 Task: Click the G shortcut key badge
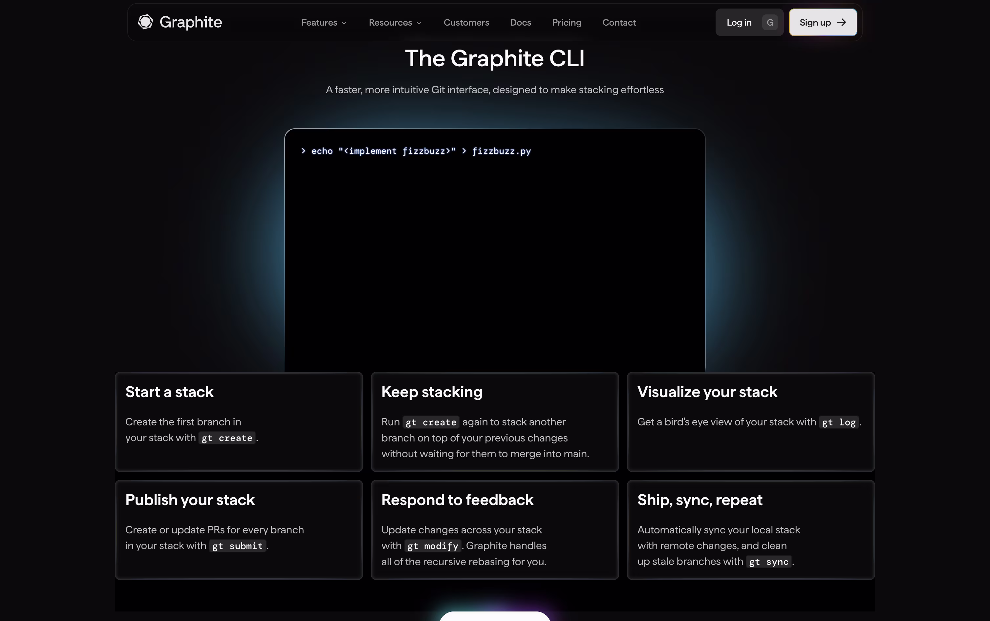[x=770, y=23]
